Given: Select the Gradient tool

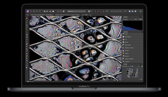Looking at the screenshot, I should pyautogui.click(x=27, y=37).
